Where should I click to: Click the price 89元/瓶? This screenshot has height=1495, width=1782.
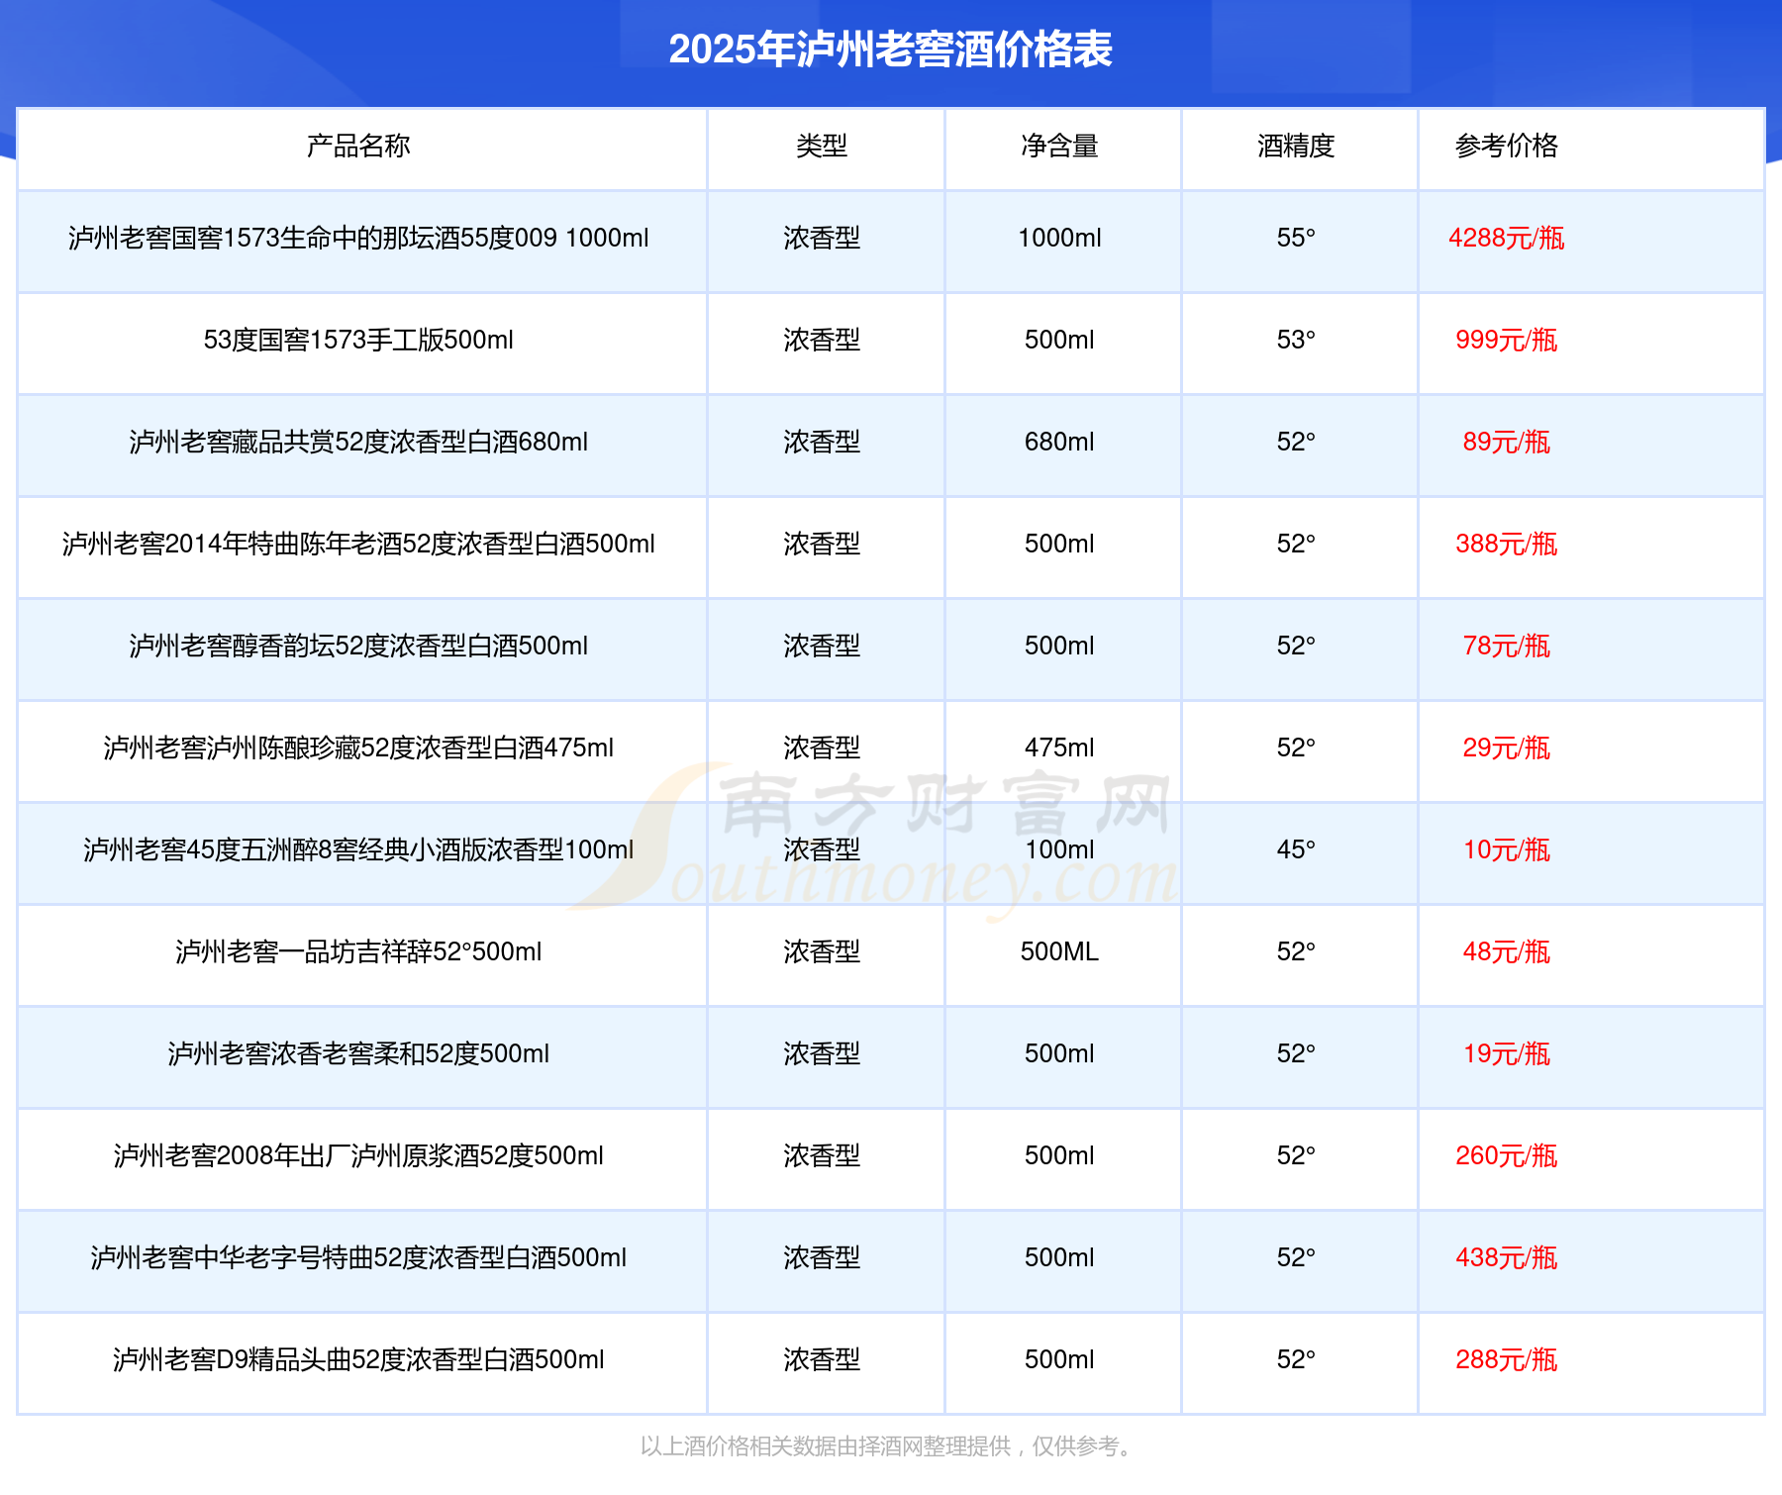[x=1506, y=443]
